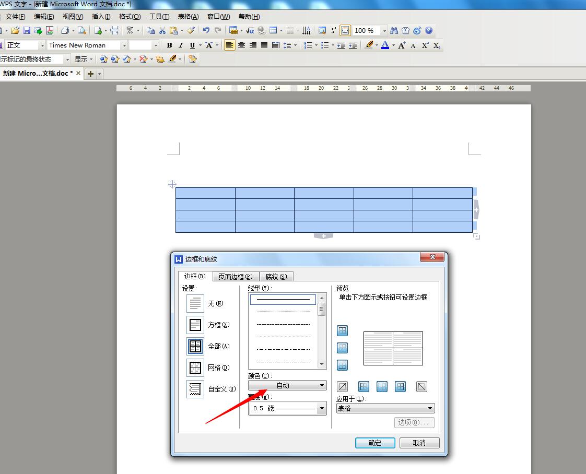
Task: Click the Save floppy disk icon
Action: point(27,31)
